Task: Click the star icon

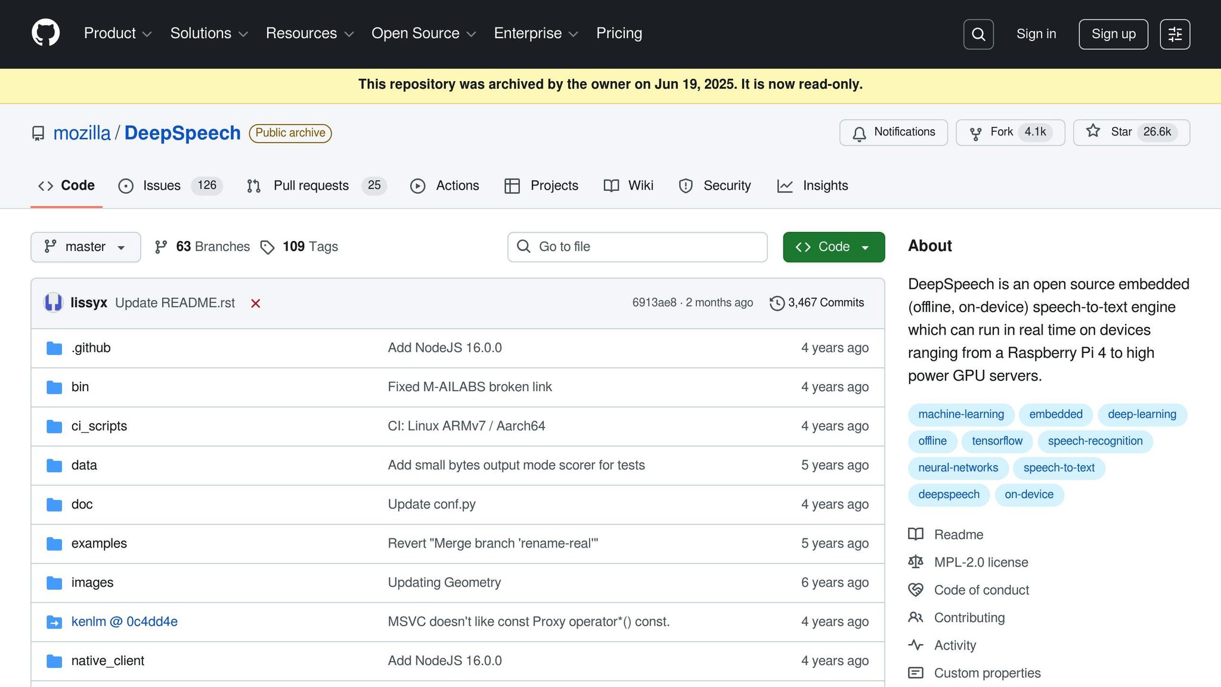Action: [x=1093, y=131]
